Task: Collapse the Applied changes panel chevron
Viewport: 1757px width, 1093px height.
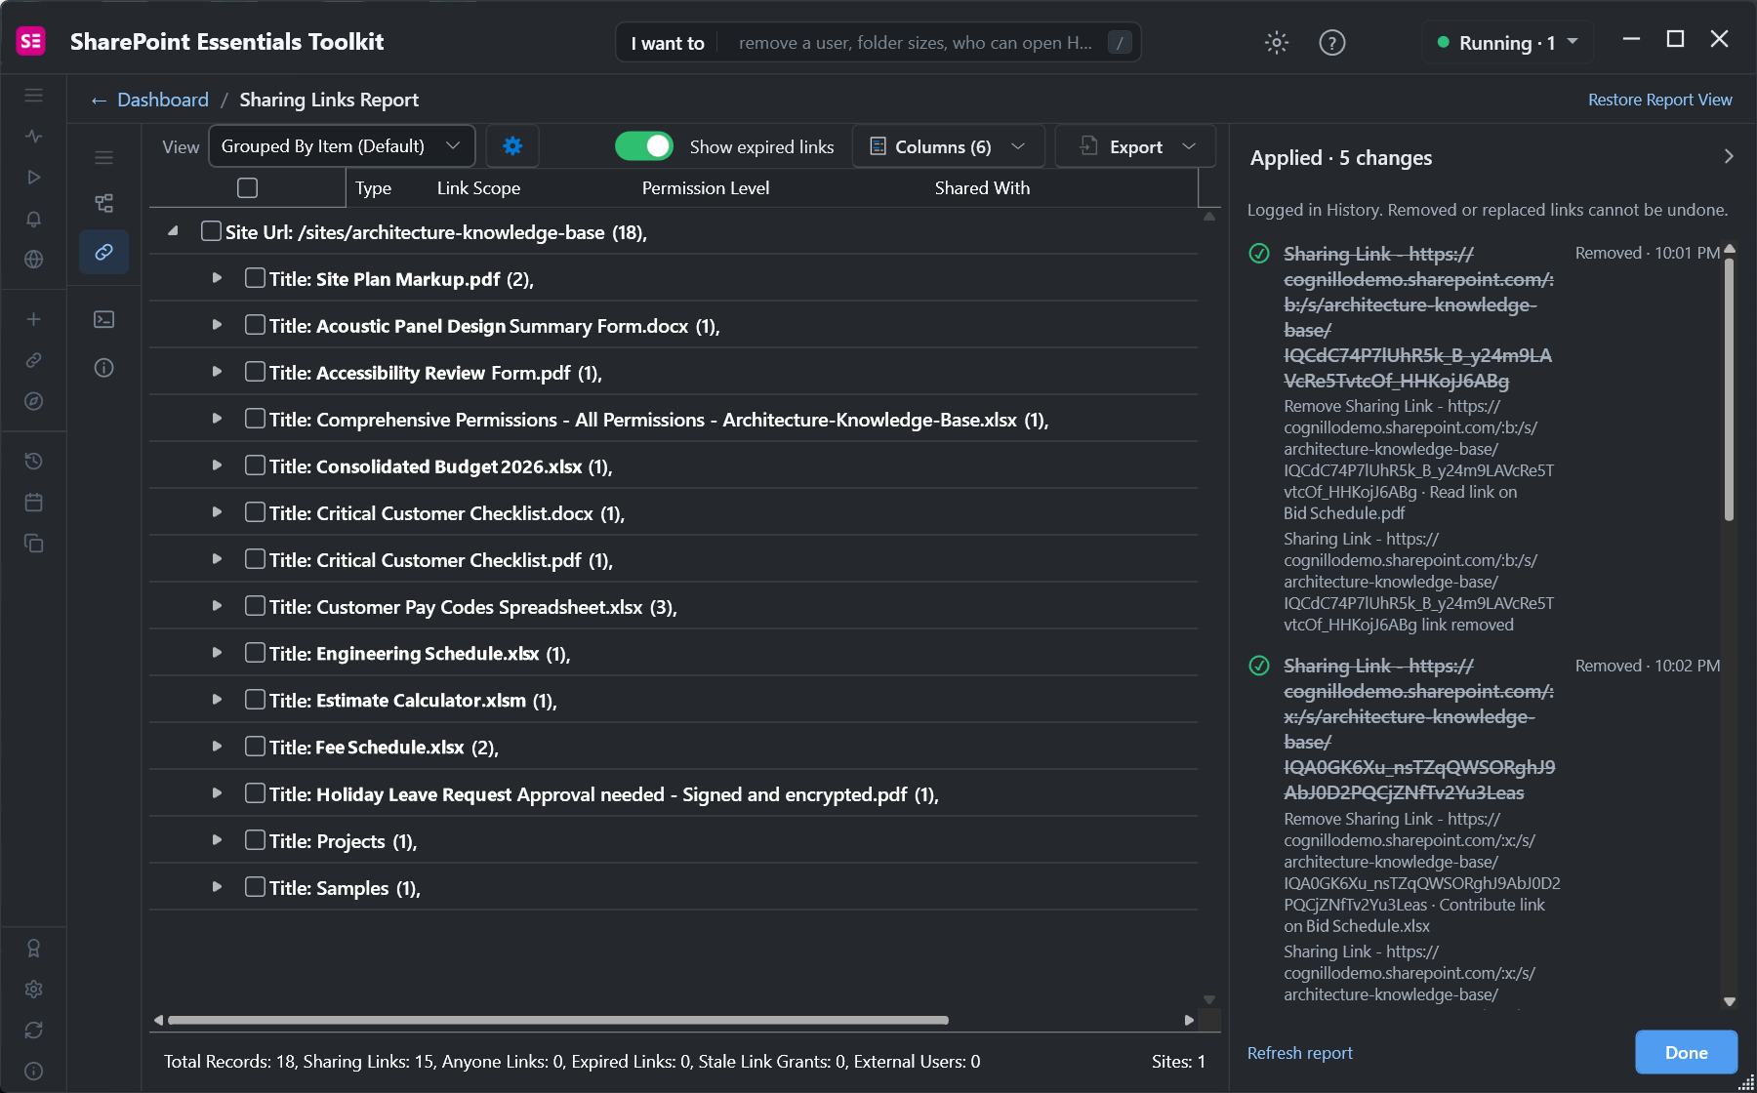Action: click(1728, 156)
